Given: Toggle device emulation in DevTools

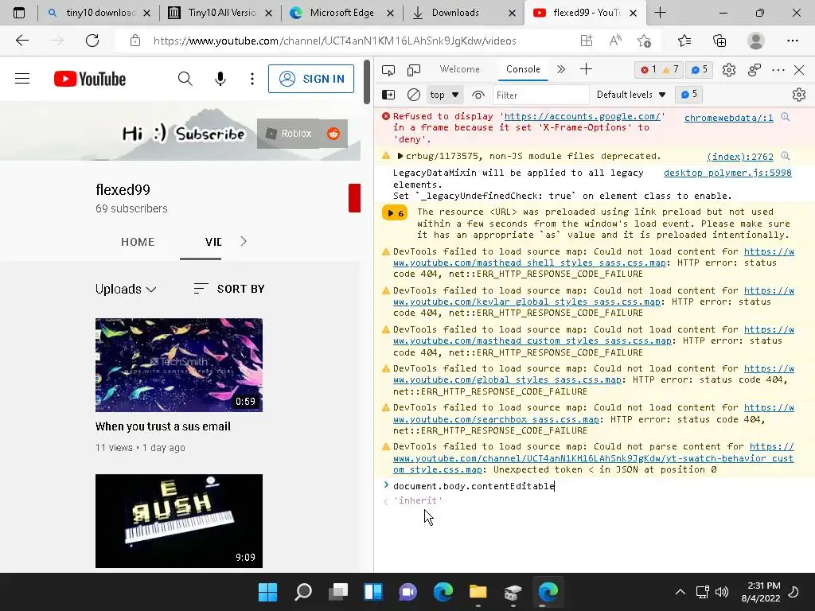Looking at the screenshot, I should pos(414,70).
